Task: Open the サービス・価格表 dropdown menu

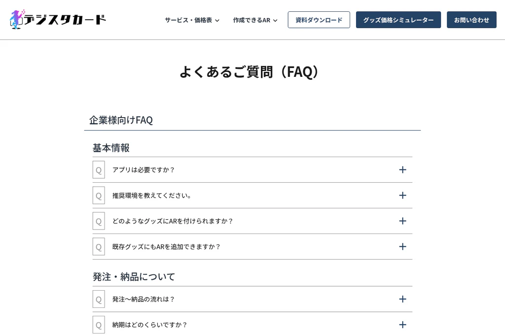Action: pos(192,20)
